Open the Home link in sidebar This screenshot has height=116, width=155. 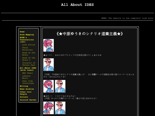coord(22,32)
